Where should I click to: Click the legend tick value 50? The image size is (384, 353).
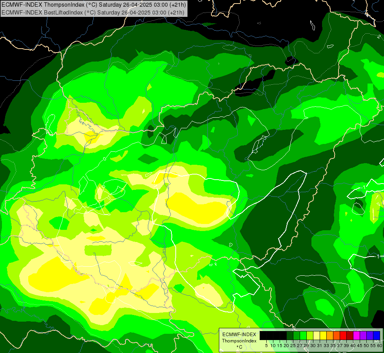(366, 346)
